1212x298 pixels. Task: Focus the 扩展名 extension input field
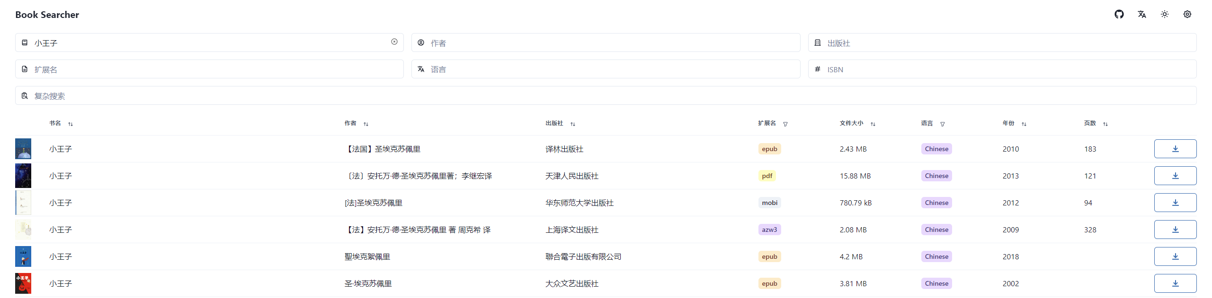209,69
